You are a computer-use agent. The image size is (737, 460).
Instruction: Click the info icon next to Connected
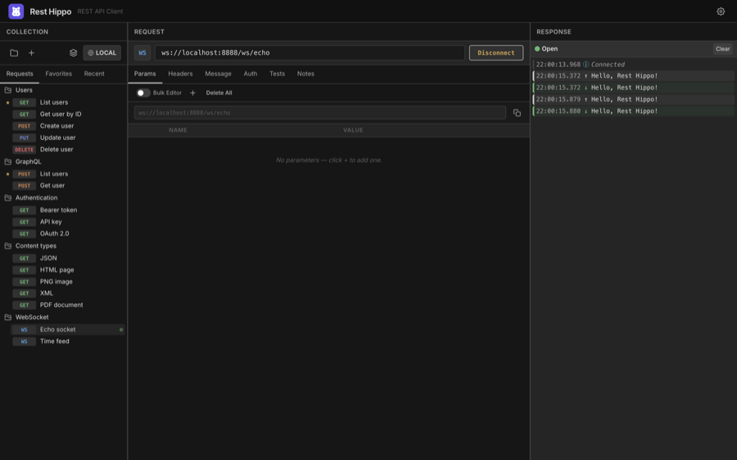coord(586,65)
